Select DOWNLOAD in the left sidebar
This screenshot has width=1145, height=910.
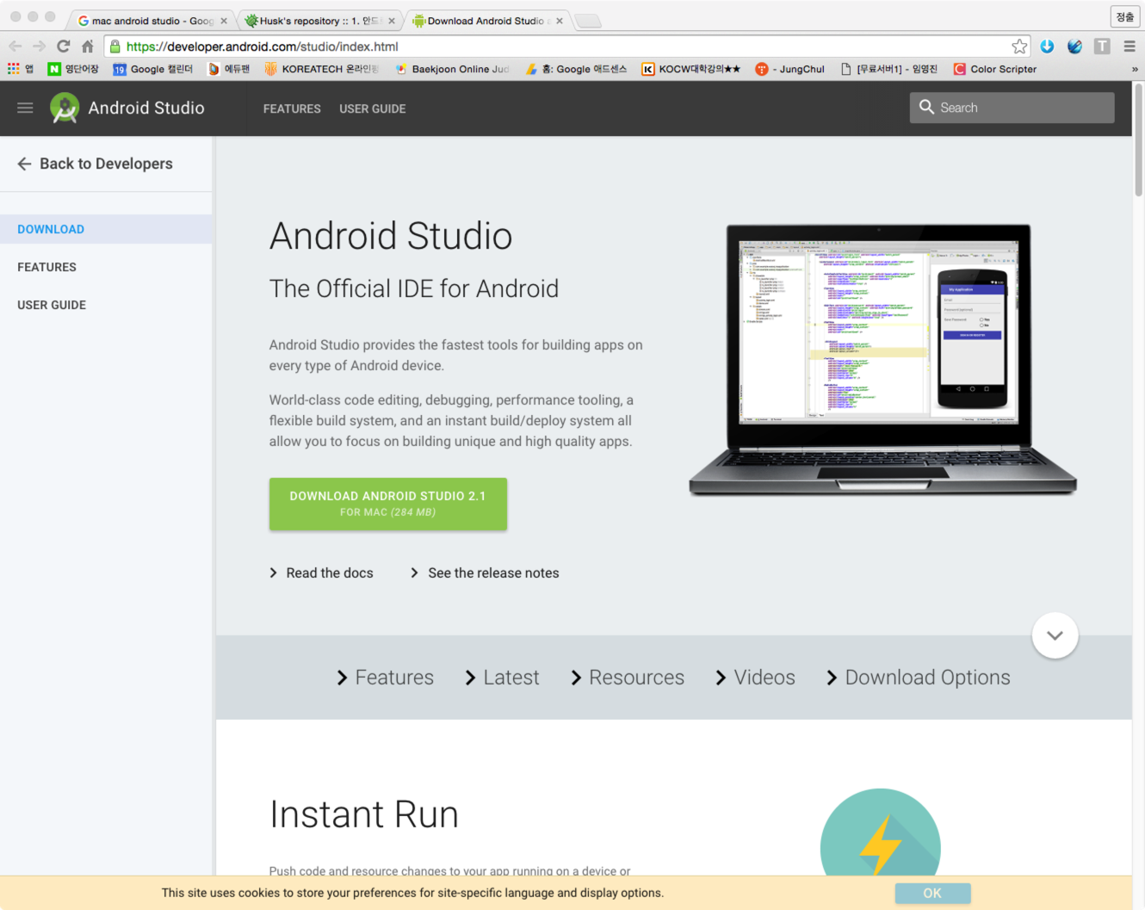(106, 229)
